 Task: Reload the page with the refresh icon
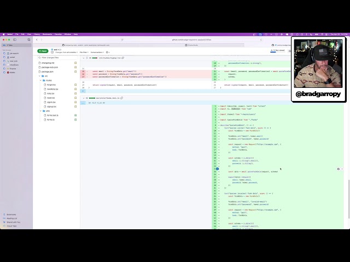[261, 40]
